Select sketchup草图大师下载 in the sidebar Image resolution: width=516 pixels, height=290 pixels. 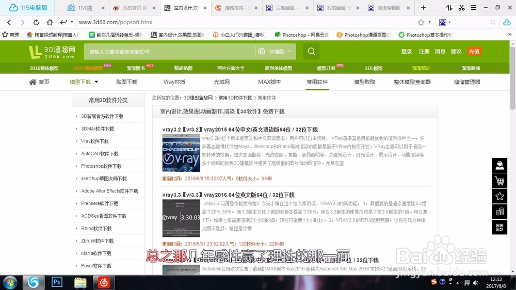click(104, 179)
